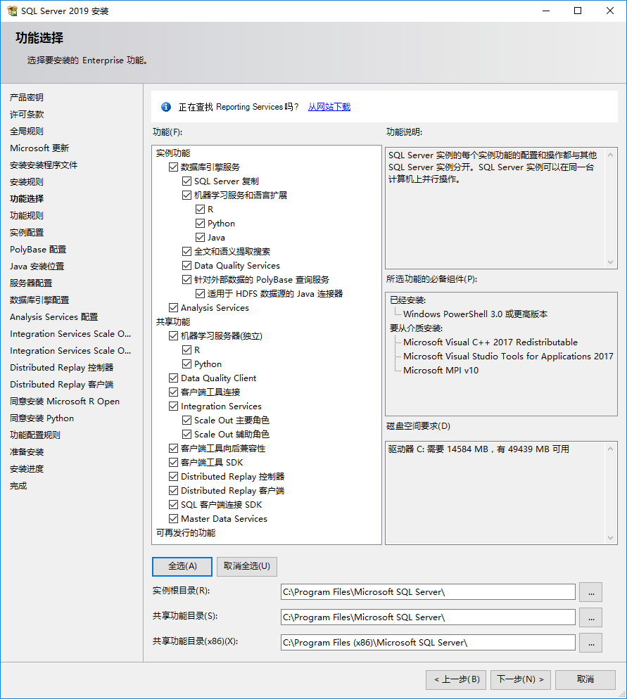Toggle 客户端工具连接 checkbox
The image size is (627, 699).
[x=174, y=392]
